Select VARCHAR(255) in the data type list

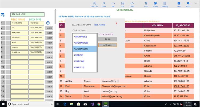point(85,49)
